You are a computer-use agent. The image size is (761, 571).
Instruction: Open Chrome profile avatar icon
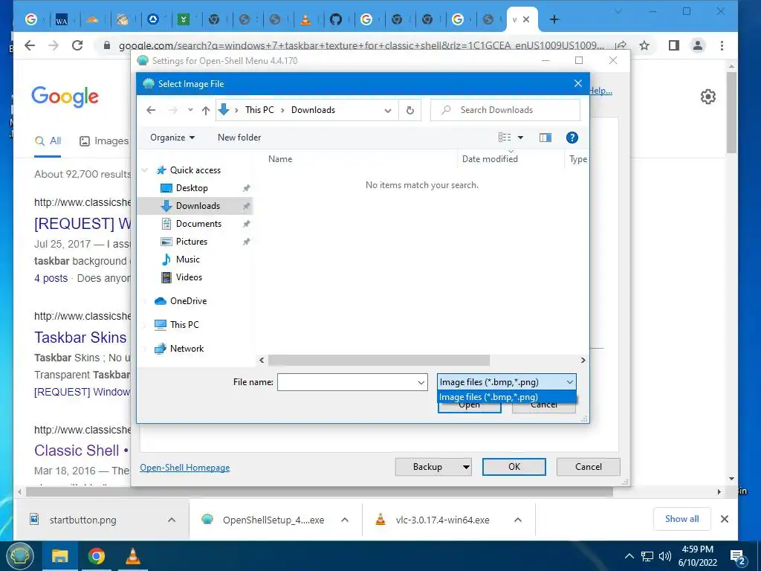point(698,45)
